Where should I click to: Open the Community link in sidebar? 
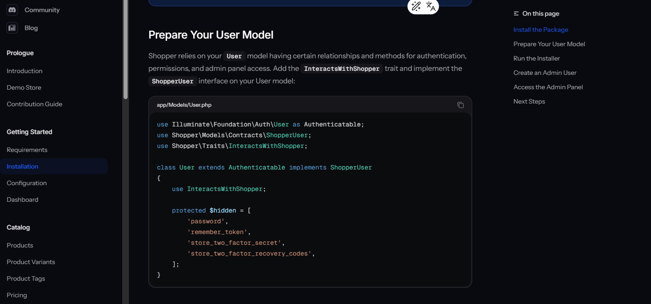(x=42, y=10)
